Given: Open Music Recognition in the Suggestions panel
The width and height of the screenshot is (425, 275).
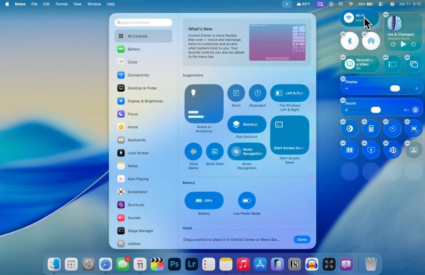Looking at the screenshot, I should [246, 151].
